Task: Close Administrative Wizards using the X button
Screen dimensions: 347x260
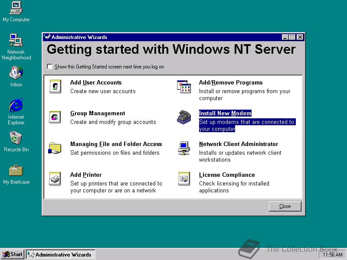Action: point(300,37)
